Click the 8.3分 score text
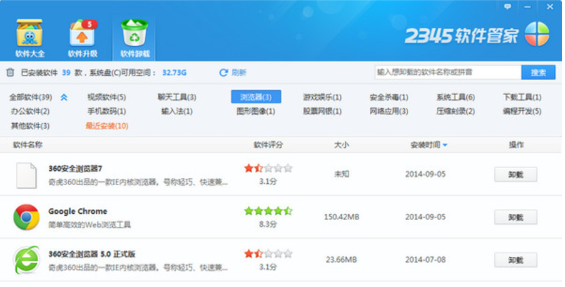Screen dimensions: 565x287 click(x=268, y=224)
